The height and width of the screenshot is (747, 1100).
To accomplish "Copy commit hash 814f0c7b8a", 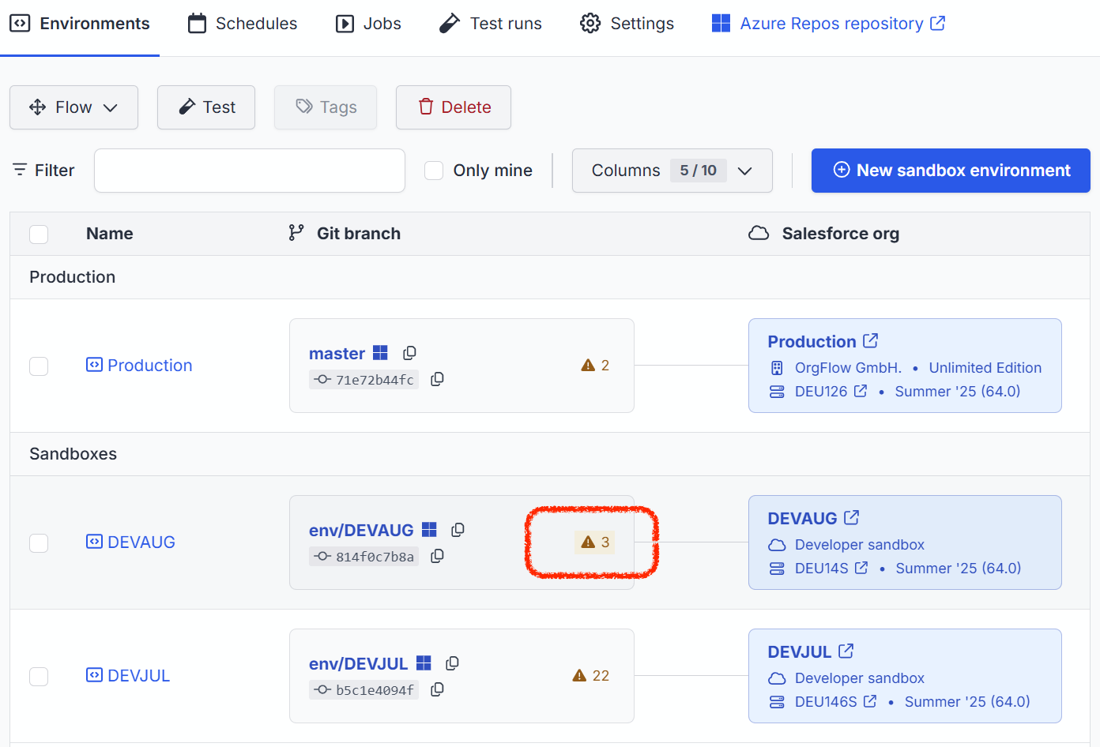I will pyautogui.click(x=437, y=556).
